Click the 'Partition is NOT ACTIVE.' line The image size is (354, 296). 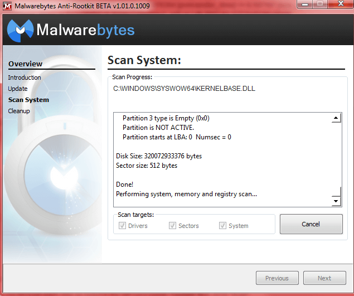point(158,128)
